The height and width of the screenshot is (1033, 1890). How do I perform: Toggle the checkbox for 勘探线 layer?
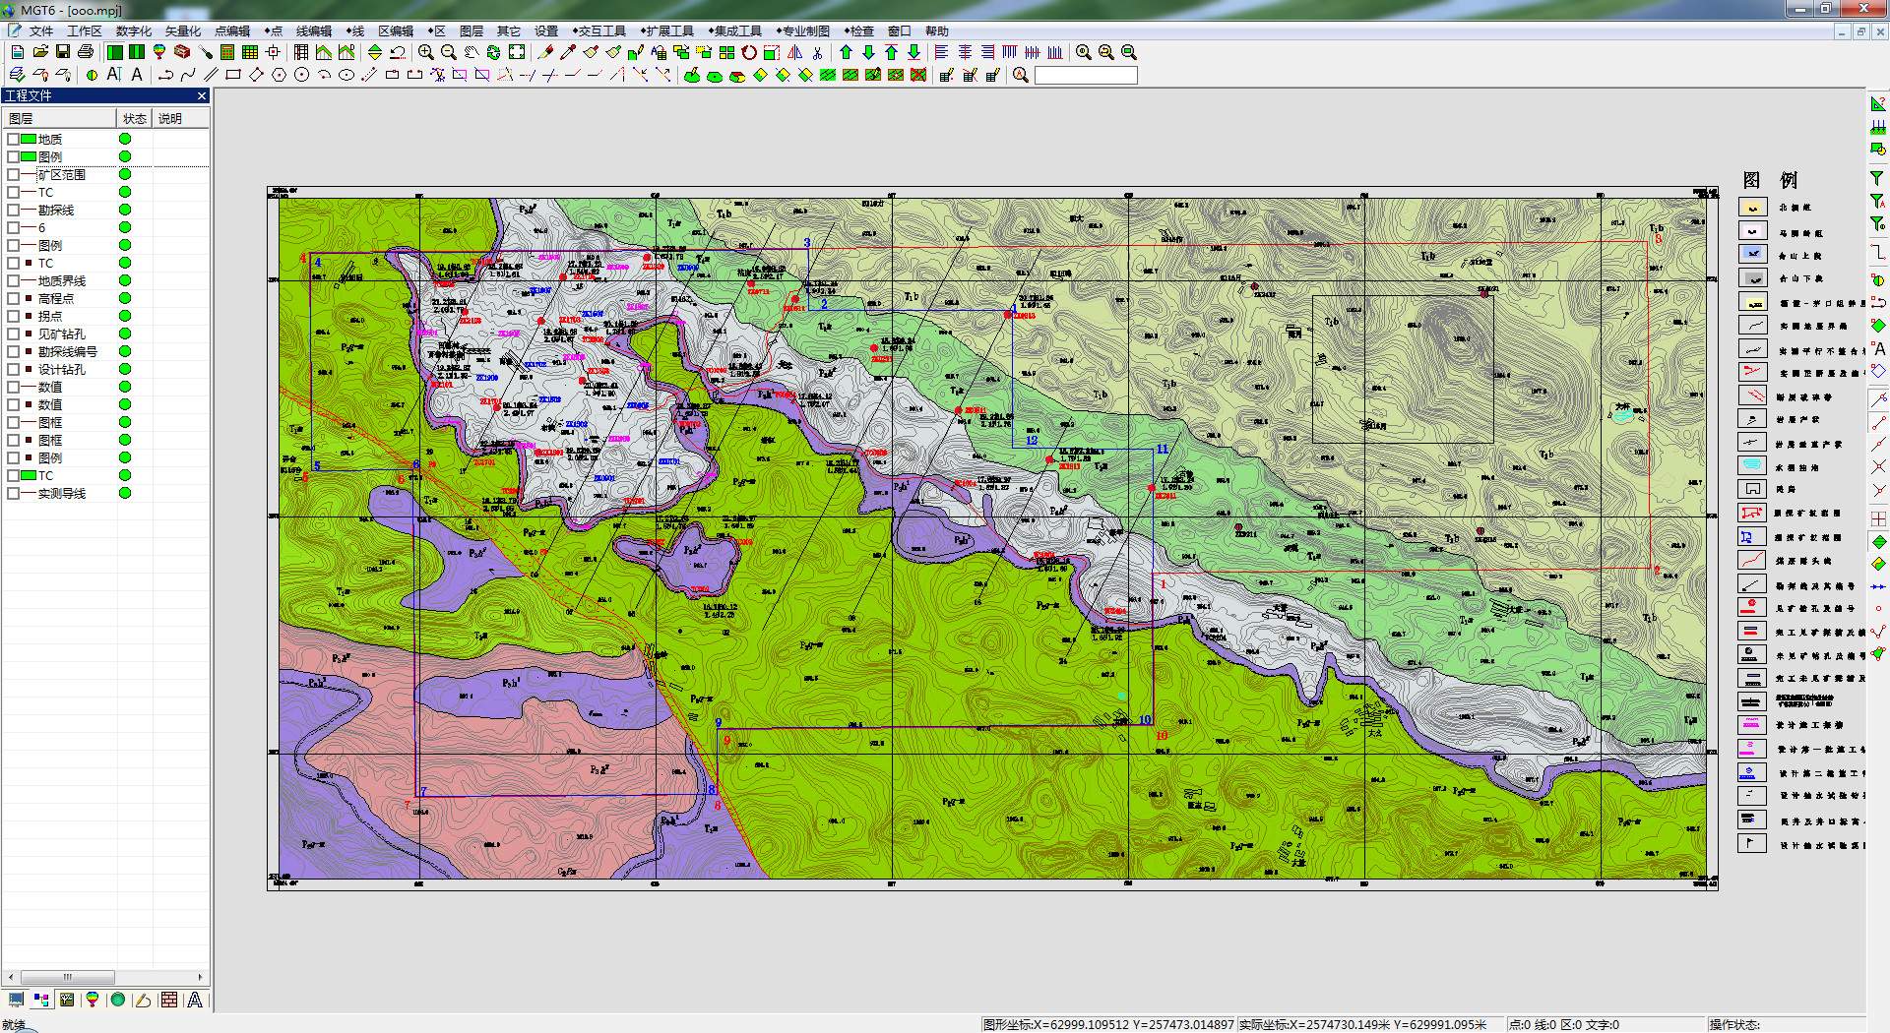[13, 211]
